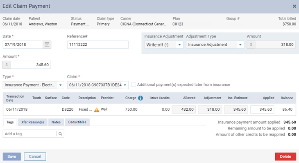The image size is (299, 163).
Task: Click the patient name Andrews, Weston
Action: pos(43,24)
